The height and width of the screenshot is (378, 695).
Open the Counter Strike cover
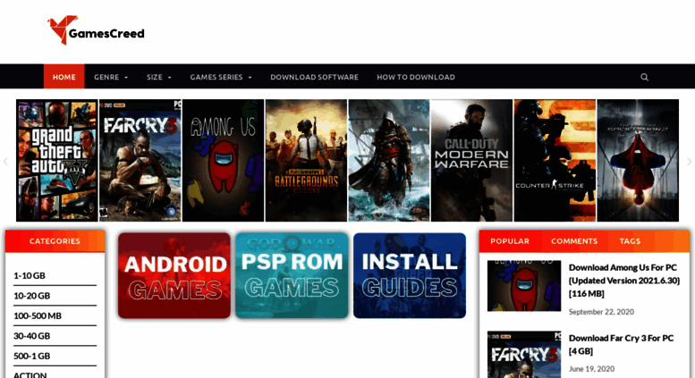coord(555,160)
